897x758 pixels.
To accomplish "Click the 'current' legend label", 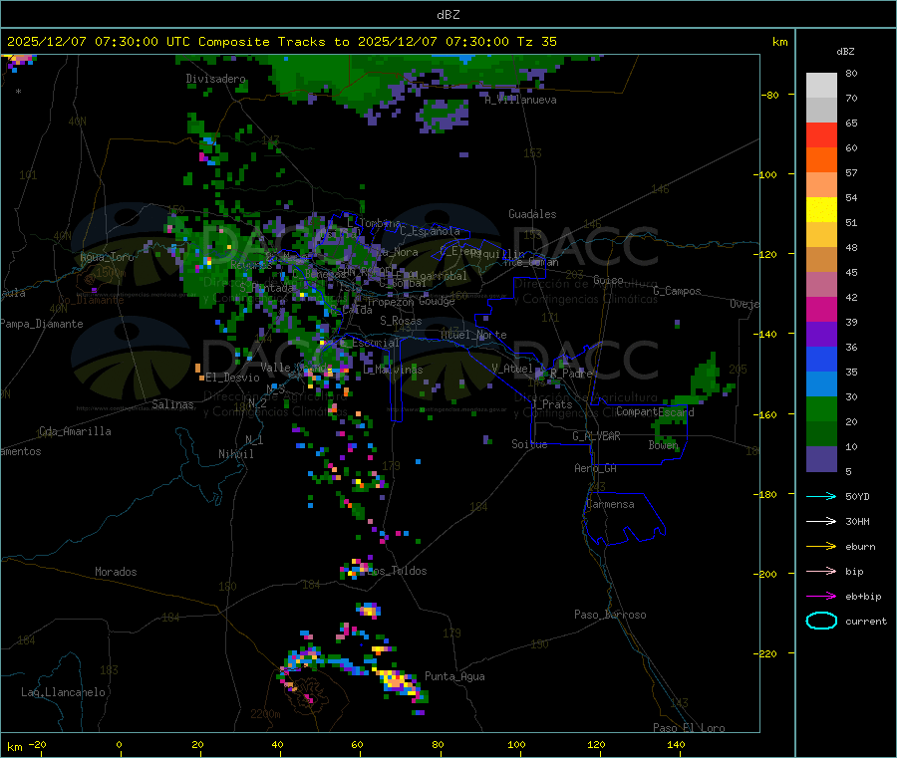I will pos(866,622).
